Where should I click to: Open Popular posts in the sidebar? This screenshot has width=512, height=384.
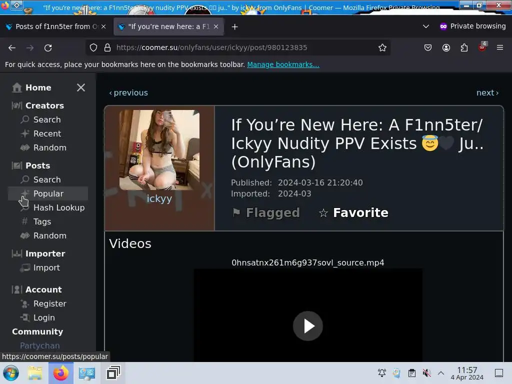click(x=48, y=193)
